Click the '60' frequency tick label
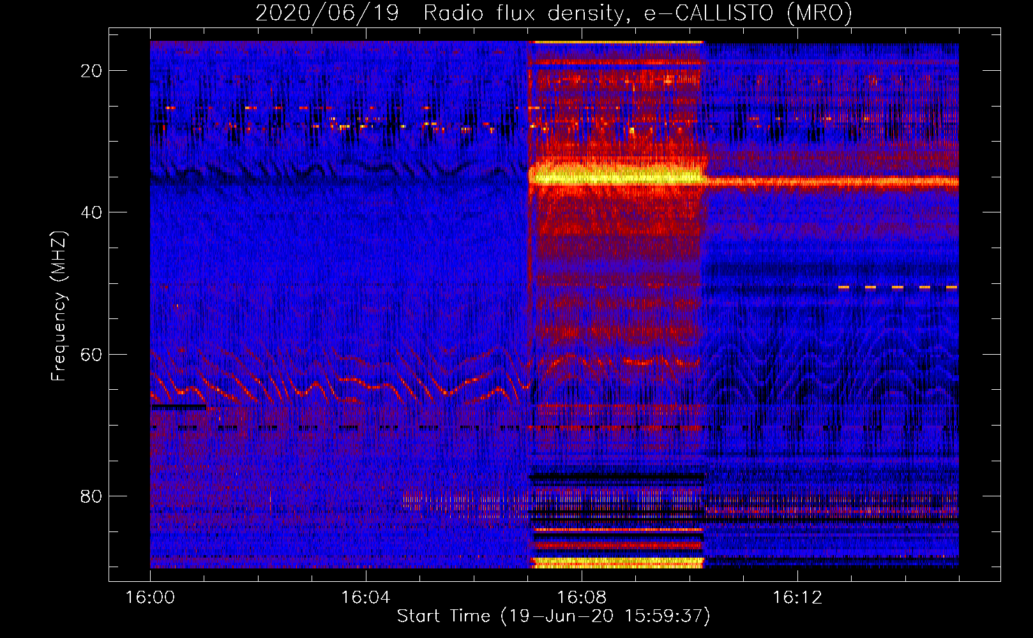Screen dimensions: 1033x638 click(91, 354)
